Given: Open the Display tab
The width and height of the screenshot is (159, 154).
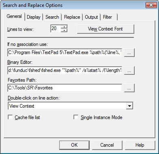Looking at the screenshot, I should coord(34,17).
